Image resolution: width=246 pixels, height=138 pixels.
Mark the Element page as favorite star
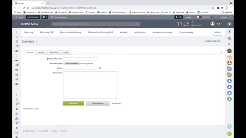pyautogui.click(x=37, y=41)
